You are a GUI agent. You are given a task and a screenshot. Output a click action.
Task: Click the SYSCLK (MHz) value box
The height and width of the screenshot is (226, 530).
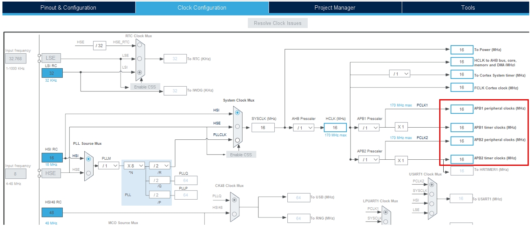coord(263,128)
